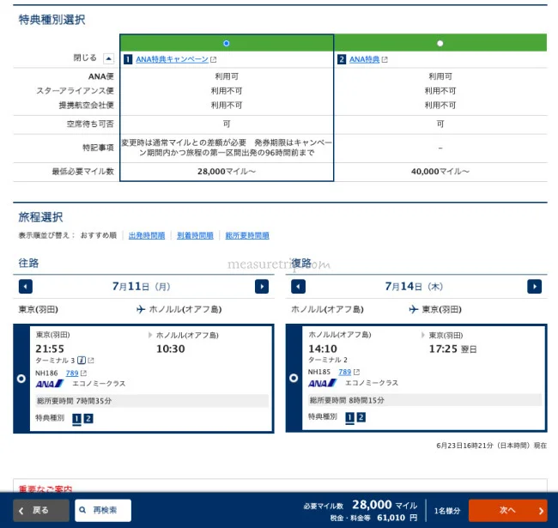The image size is (558, 528).
Task: Click number 2 badge next to ANA特典
Action: tap(342, 59)
